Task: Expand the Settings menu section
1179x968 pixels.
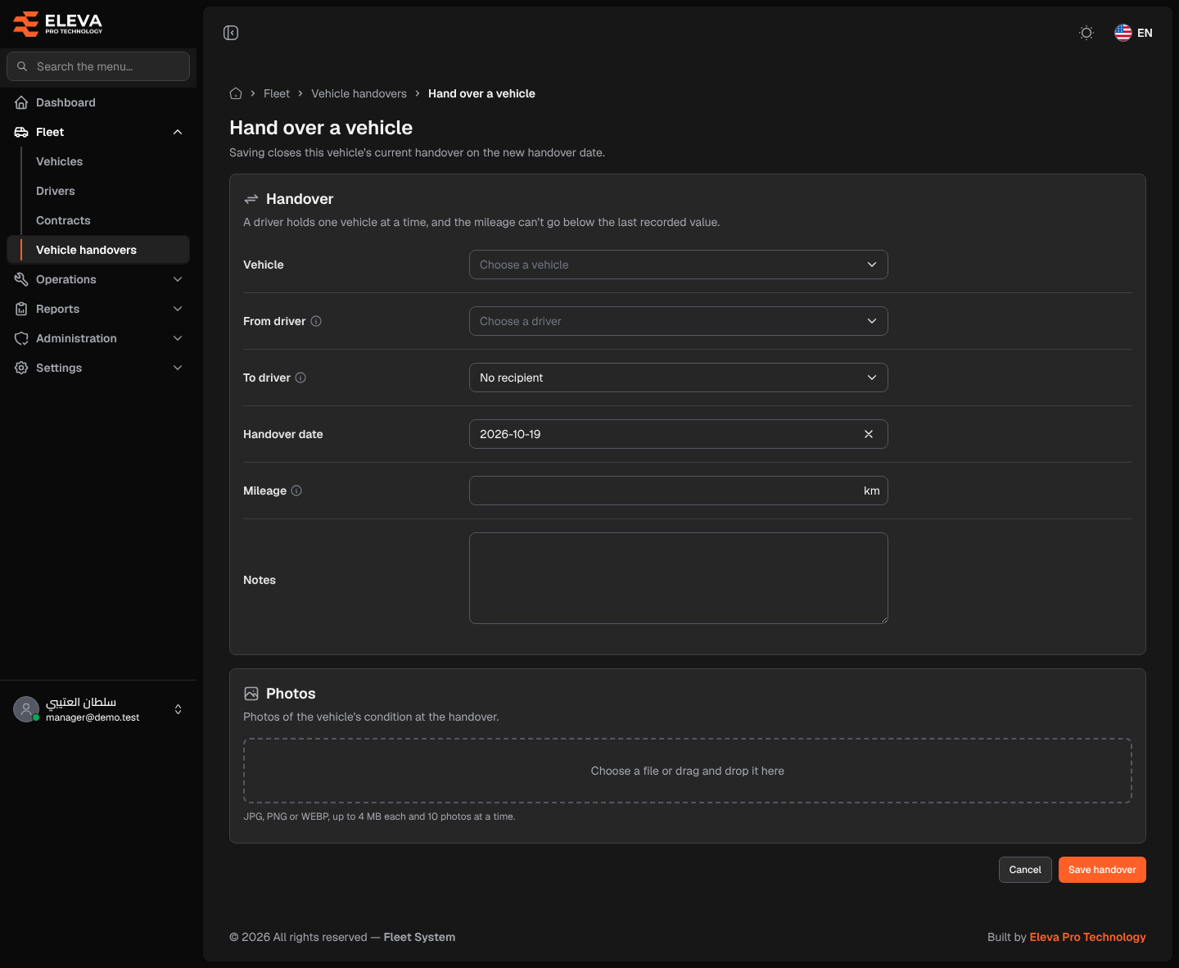Action: click(98, 368)
